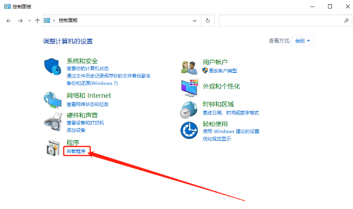353x209 pixels.
Task: Maximize the Control Panel window
Action: pyautogui.click(x=330, y=6)
